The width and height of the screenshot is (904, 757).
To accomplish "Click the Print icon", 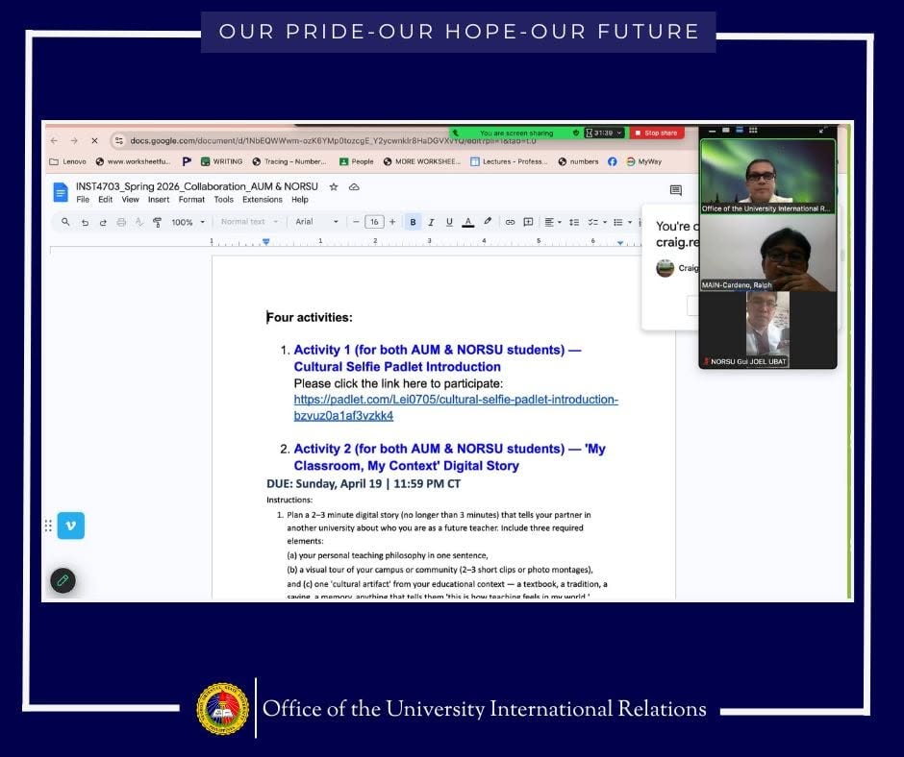I will [x=121, y=222].
